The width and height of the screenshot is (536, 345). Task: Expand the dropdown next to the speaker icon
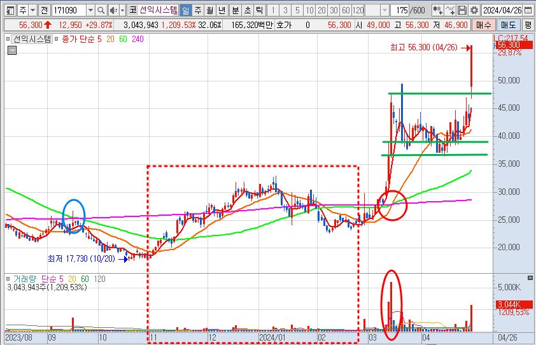pos(122,11)
